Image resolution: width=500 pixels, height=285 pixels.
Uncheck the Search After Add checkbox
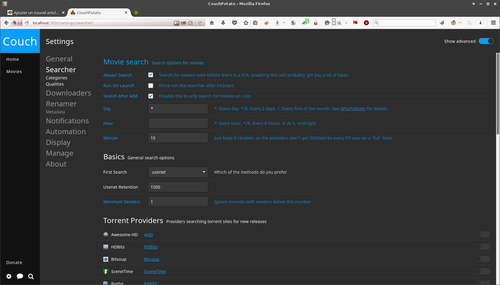click(151, 96)
